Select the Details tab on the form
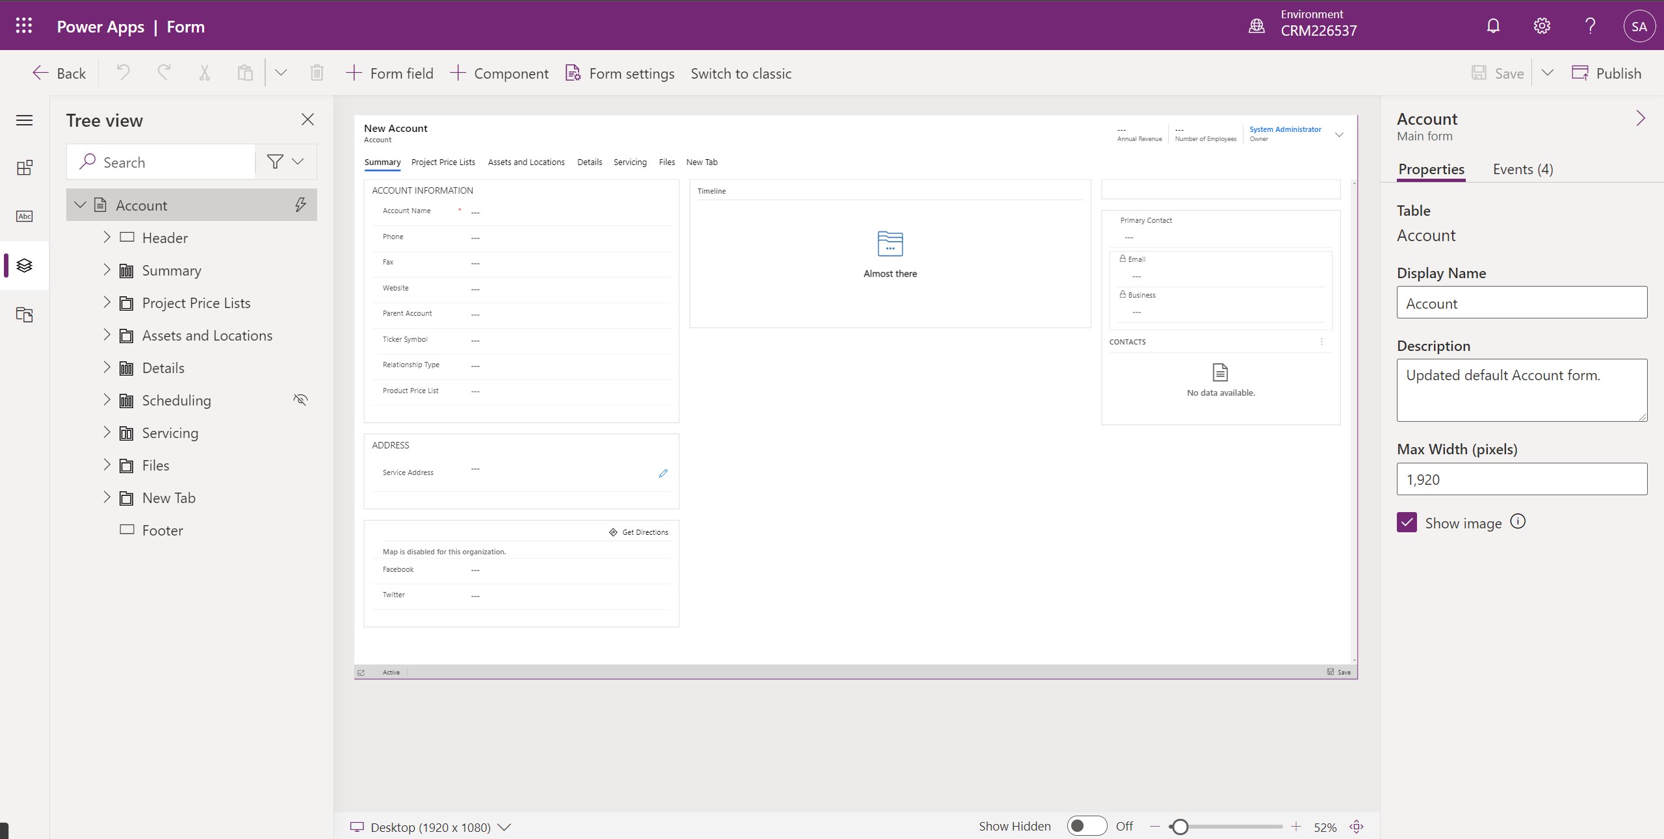Screen dimensions: 1664x839 (589, 162)
